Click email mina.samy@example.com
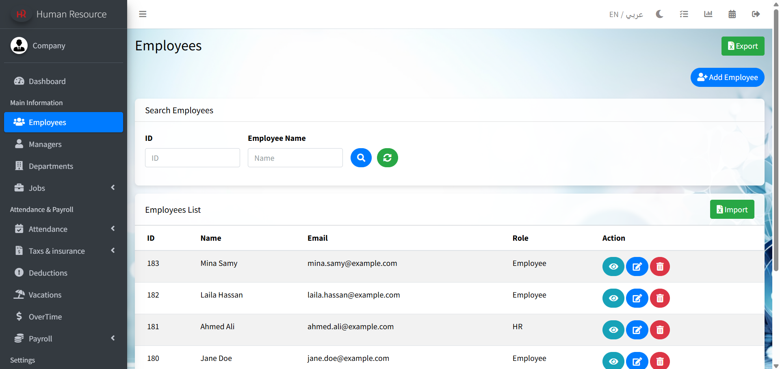780x369 pixels. pyautogui.click(x=352, y=263)
